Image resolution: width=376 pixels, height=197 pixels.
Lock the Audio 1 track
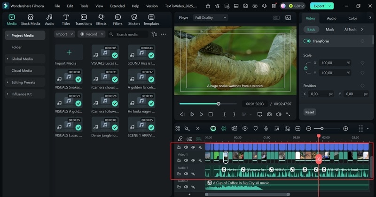click(179, 174)
